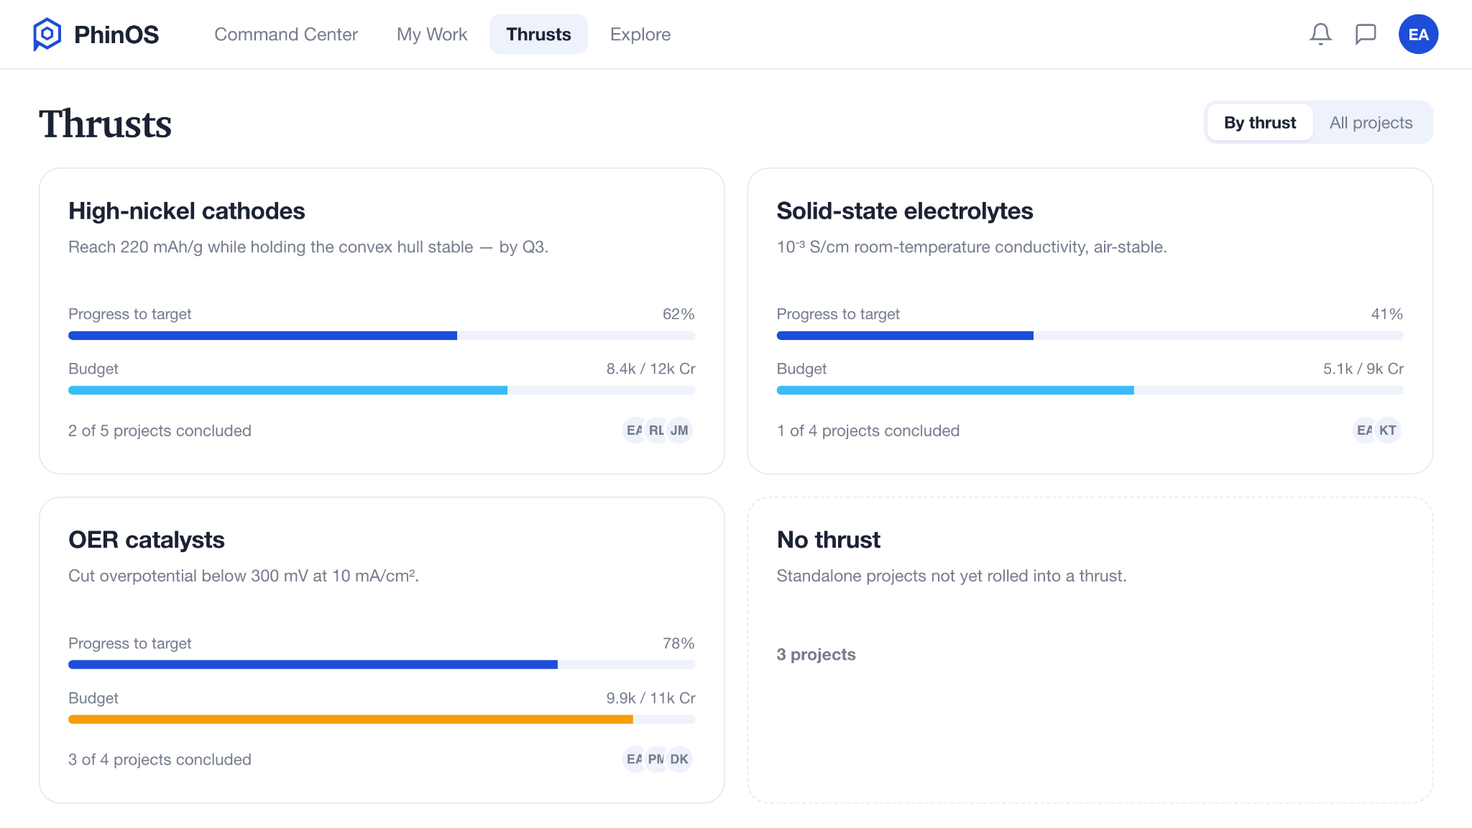This screenshot has height=828, width=1472.
Task: Open the notifications bell
Action: [1320, 34]
